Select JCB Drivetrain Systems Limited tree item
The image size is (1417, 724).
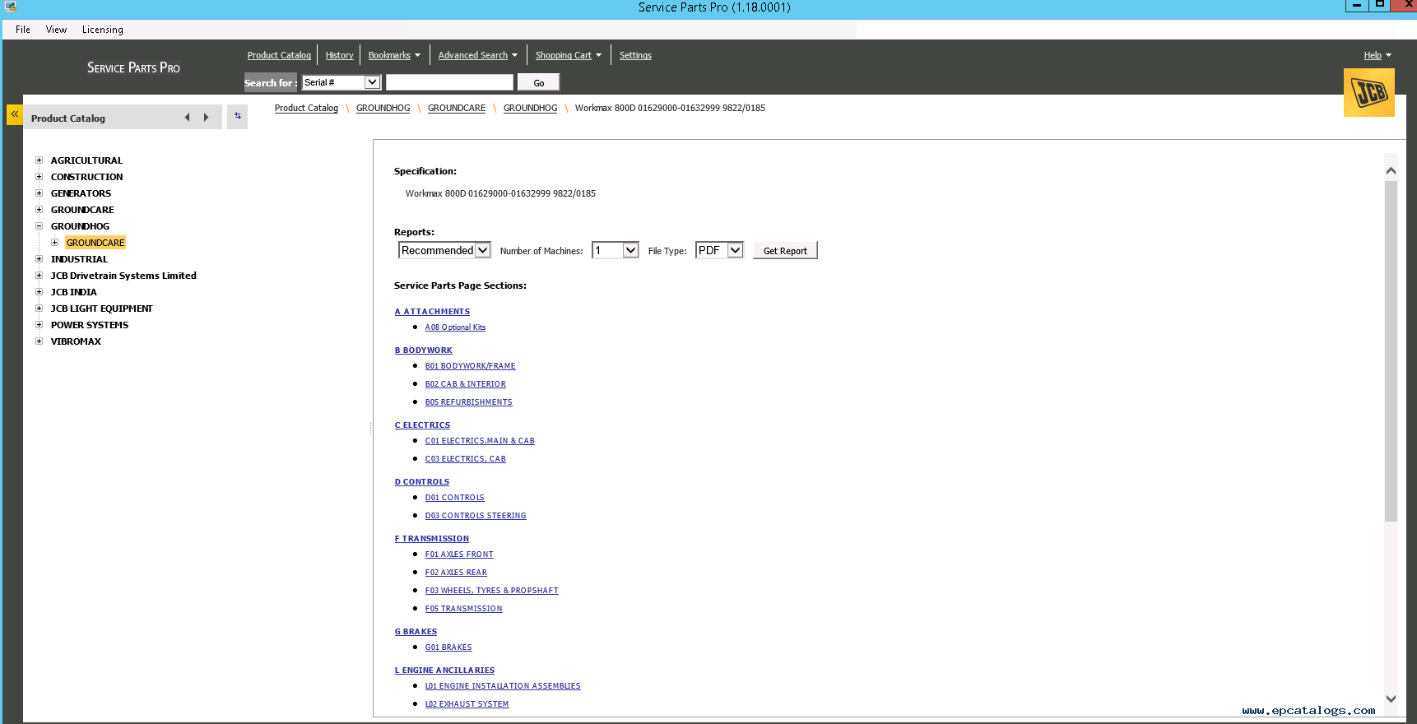[123, 276]
